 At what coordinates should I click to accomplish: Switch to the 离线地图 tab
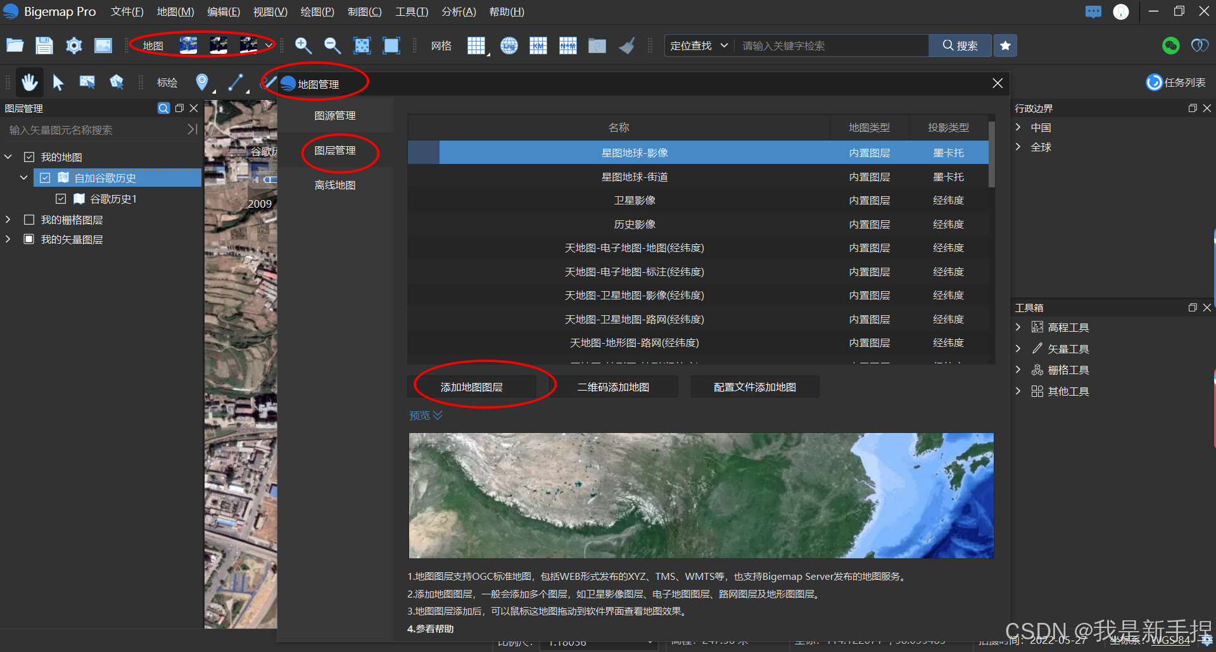(335, 185)
